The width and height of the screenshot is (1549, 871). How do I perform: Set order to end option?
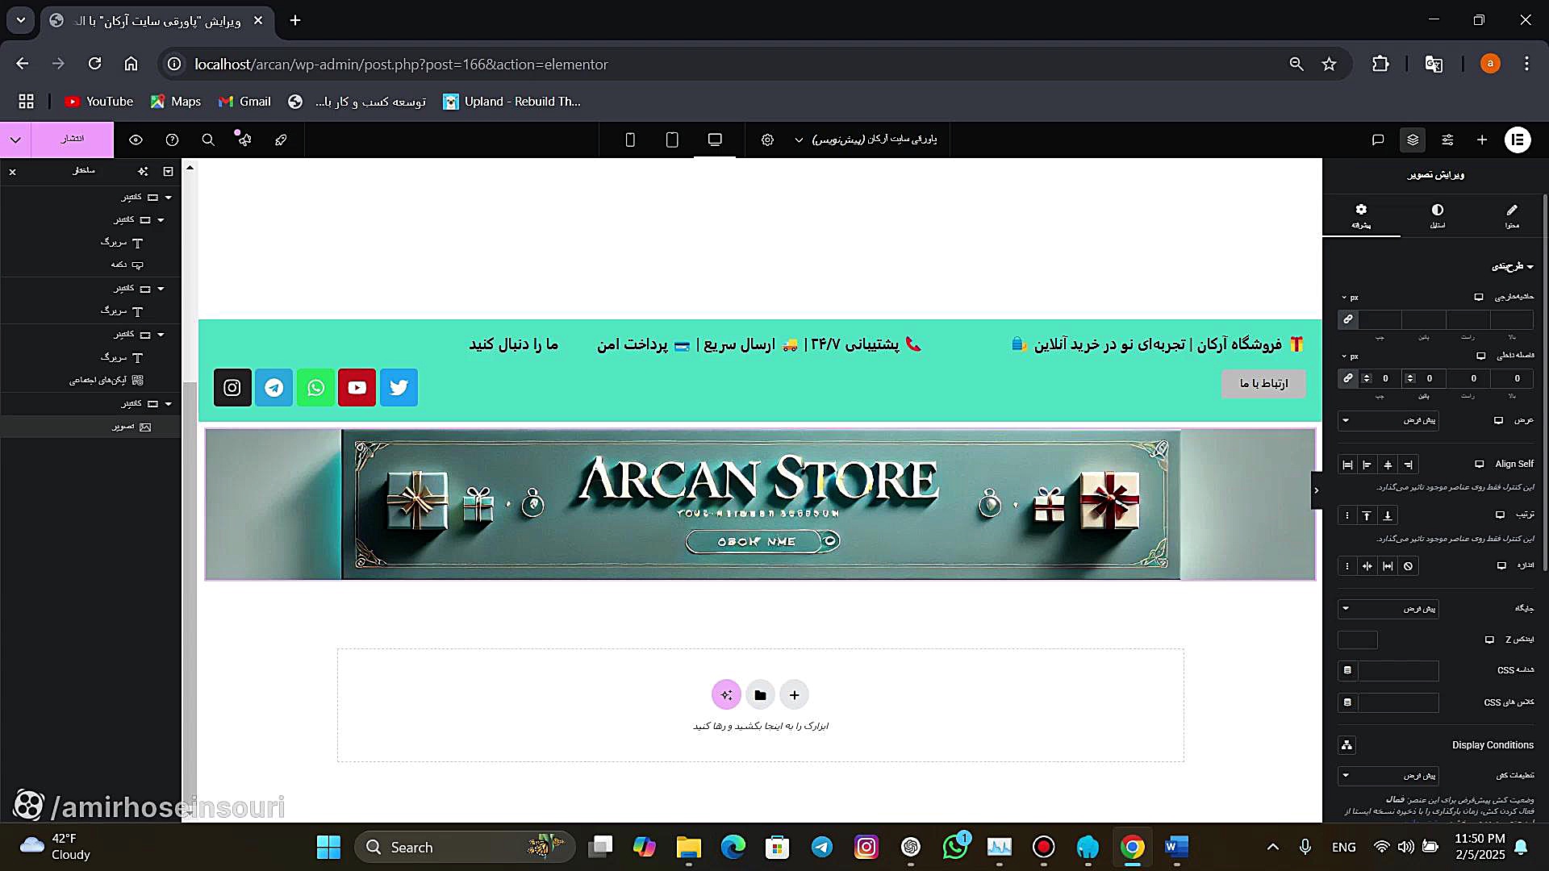(1388, 515)
